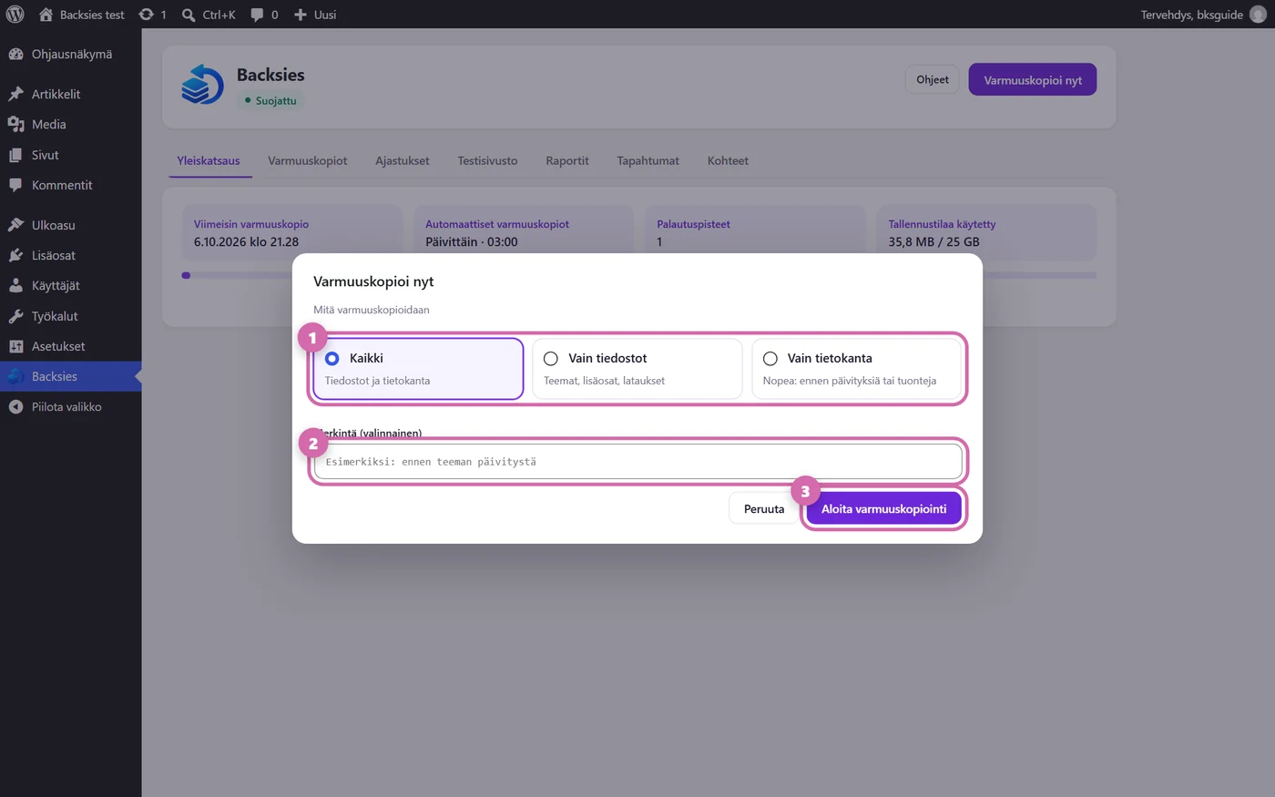Click the Aloita varmuuskopiointi button
The width and height of the screenshot is (1275, 797).
[883, 509]
